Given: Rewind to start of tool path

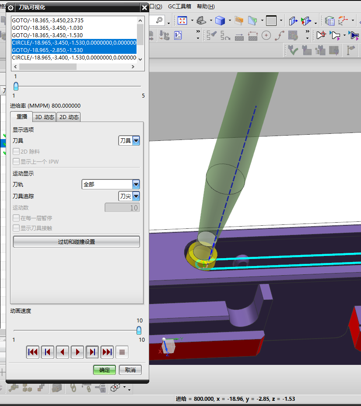Looking at the screenshot, I should 33,352.
